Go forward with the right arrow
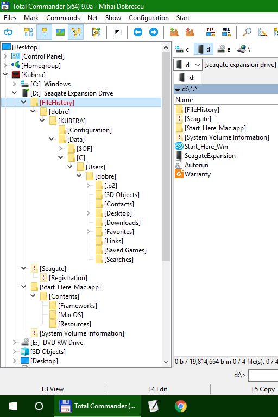This screenshot has height=417, width=278. tap(154, 32)
